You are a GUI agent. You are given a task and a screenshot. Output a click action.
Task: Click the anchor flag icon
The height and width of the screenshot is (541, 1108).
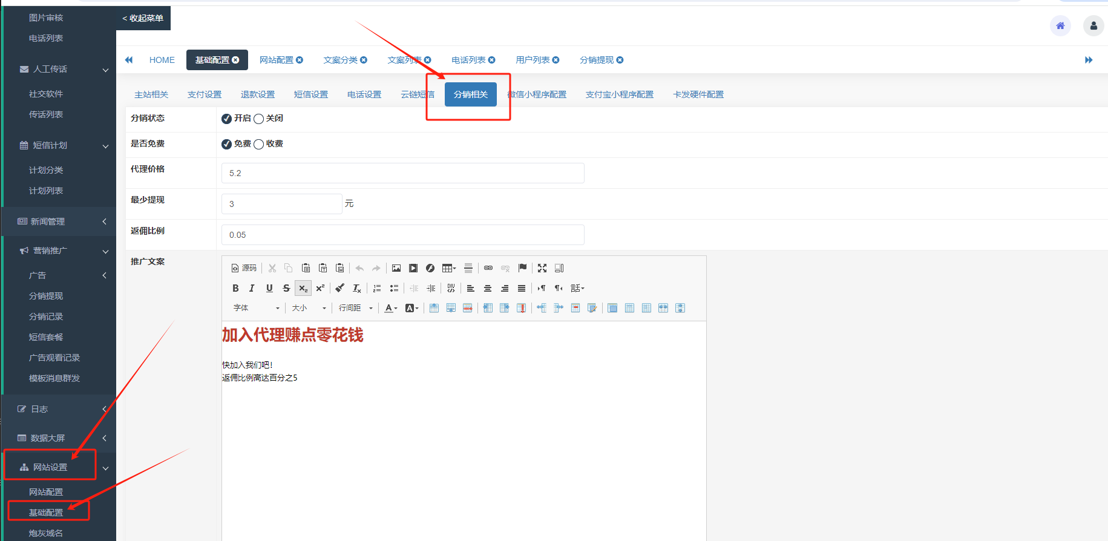click(x=522, y=268)
